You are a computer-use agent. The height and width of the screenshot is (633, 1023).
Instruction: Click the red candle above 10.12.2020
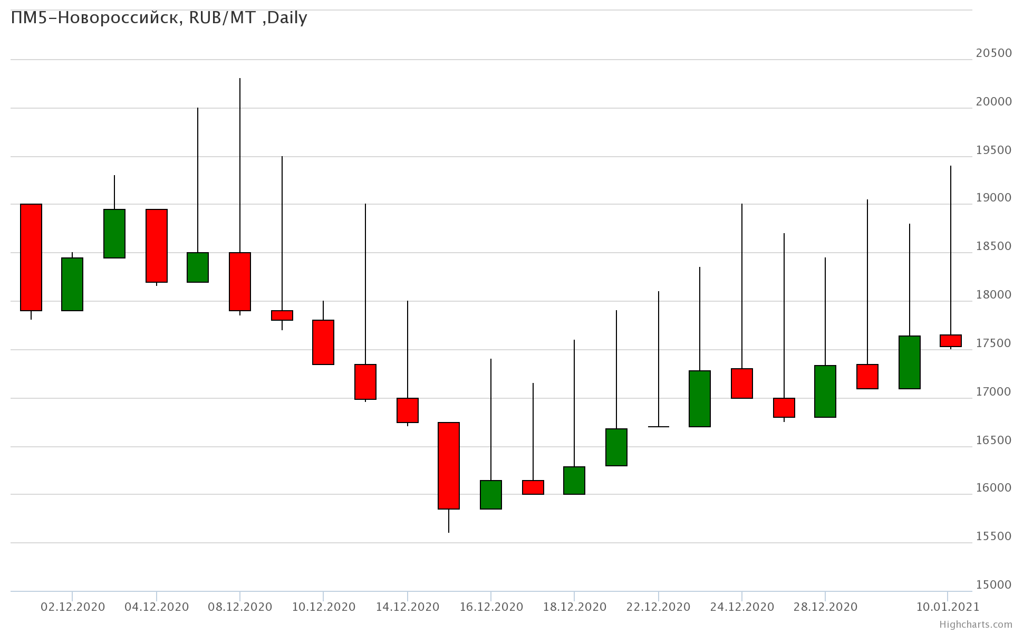point(323,342)
